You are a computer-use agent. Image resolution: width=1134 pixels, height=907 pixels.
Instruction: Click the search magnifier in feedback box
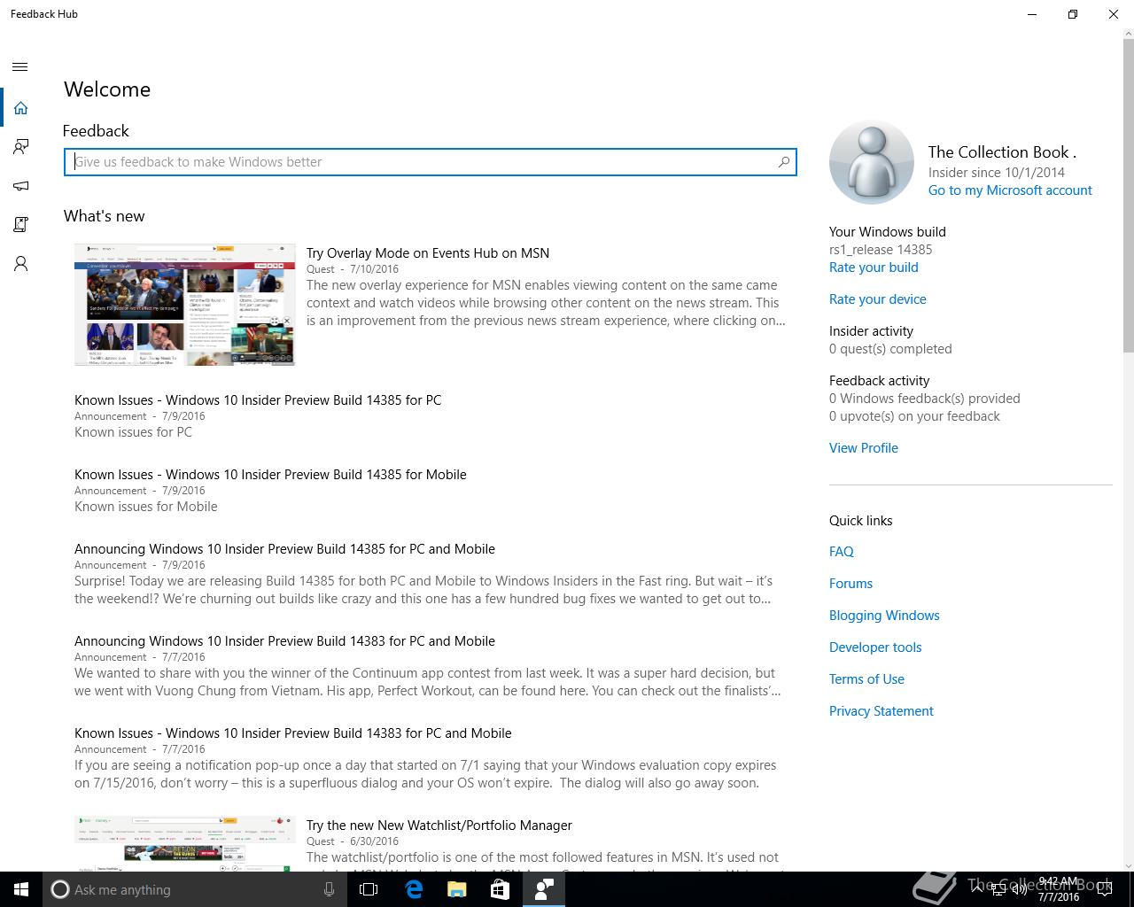783,162
